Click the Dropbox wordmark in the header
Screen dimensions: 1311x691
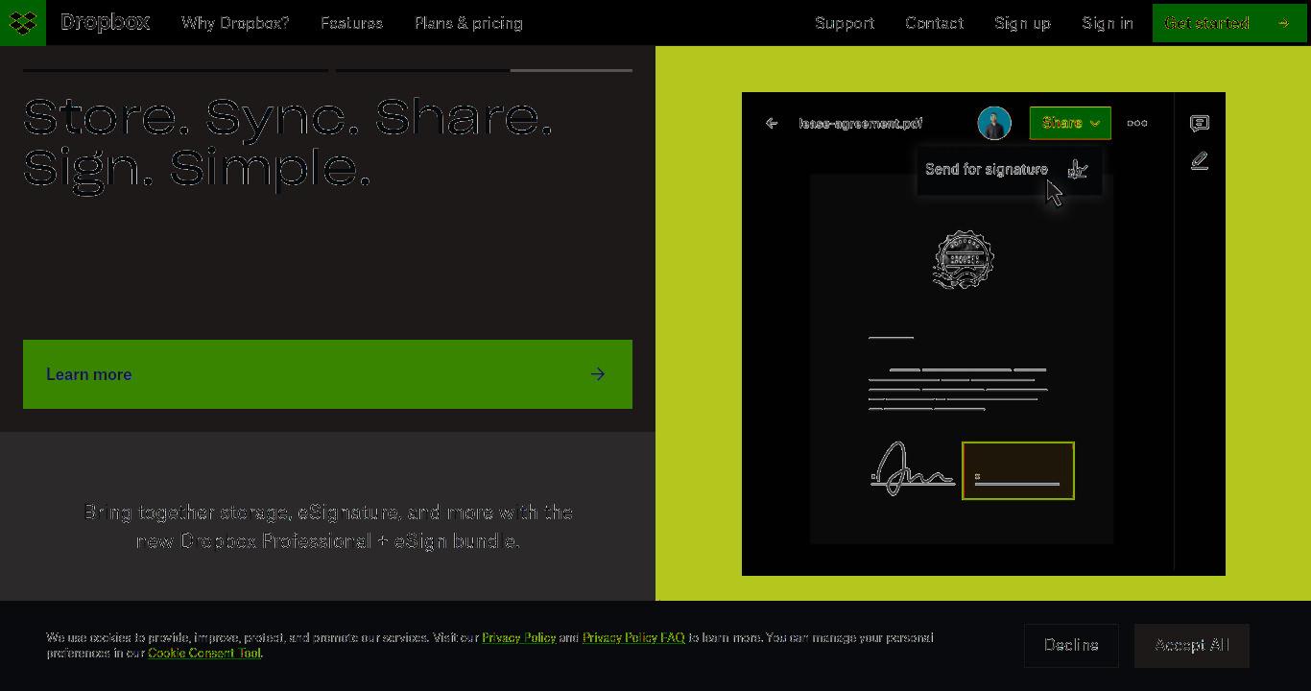point(105,22)
